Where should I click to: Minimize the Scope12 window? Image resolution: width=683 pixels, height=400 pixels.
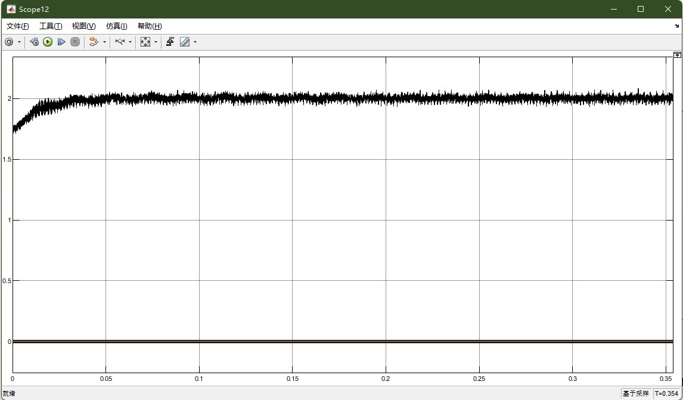point(614,9)
